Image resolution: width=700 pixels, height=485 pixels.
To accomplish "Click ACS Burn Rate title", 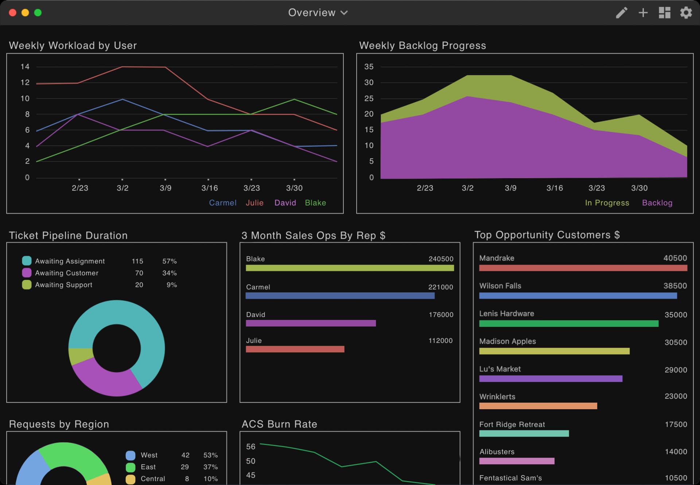I will pyautogui.click(x=279, y=424).
